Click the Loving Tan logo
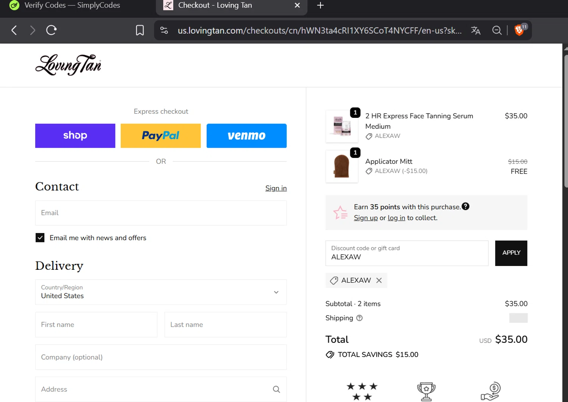The height and width of the screenshot is (402, 568). pyautogui.click(x=69, y=65)
